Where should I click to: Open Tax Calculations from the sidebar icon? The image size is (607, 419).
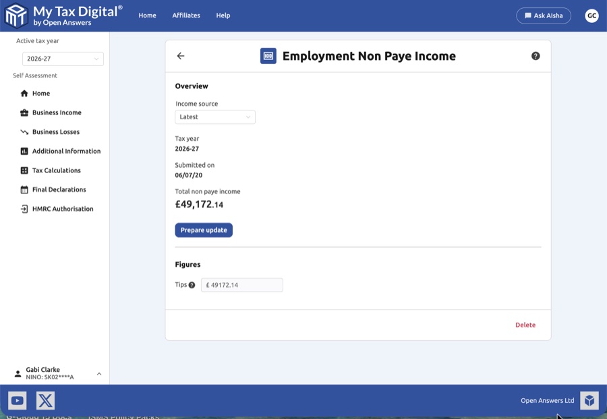[24, 170]
